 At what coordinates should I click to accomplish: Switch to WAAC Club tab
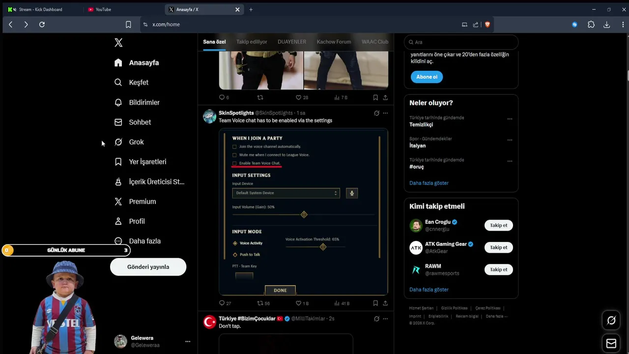click(375, 42)
